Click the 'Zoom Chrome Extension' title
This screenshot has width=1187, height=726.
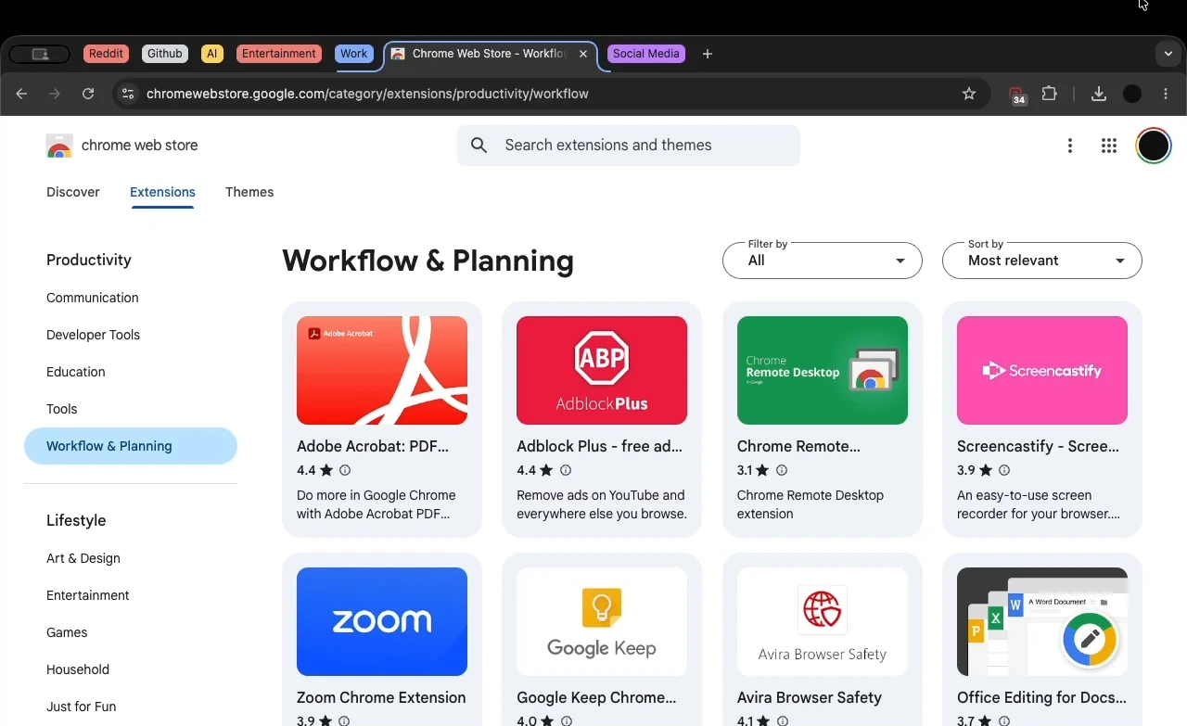point(381,697)
